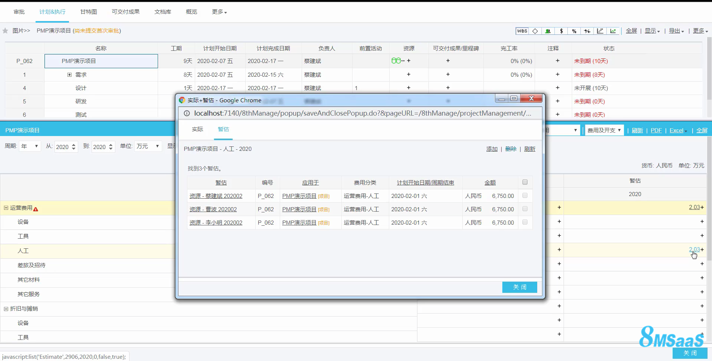Switch to the 甘特图 tab
Image resolution: width=712 pixels, height=361 pixels.
(x=88, y=12)
